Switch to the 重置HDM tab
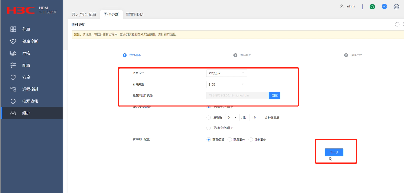The height and width of the screenshot is (193, 404). (135, 14)
